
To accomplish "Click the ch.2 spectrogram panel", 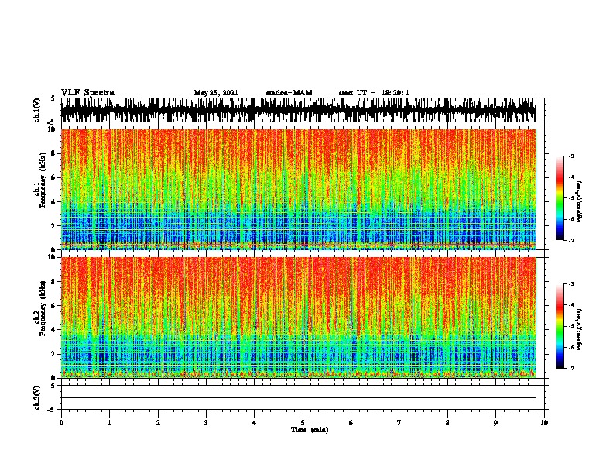I will point(299,318).
